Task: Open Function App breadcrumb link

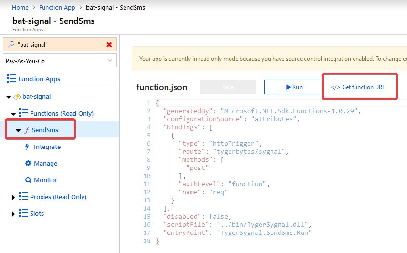Action: pyautogui.click(x=56, y=7)
